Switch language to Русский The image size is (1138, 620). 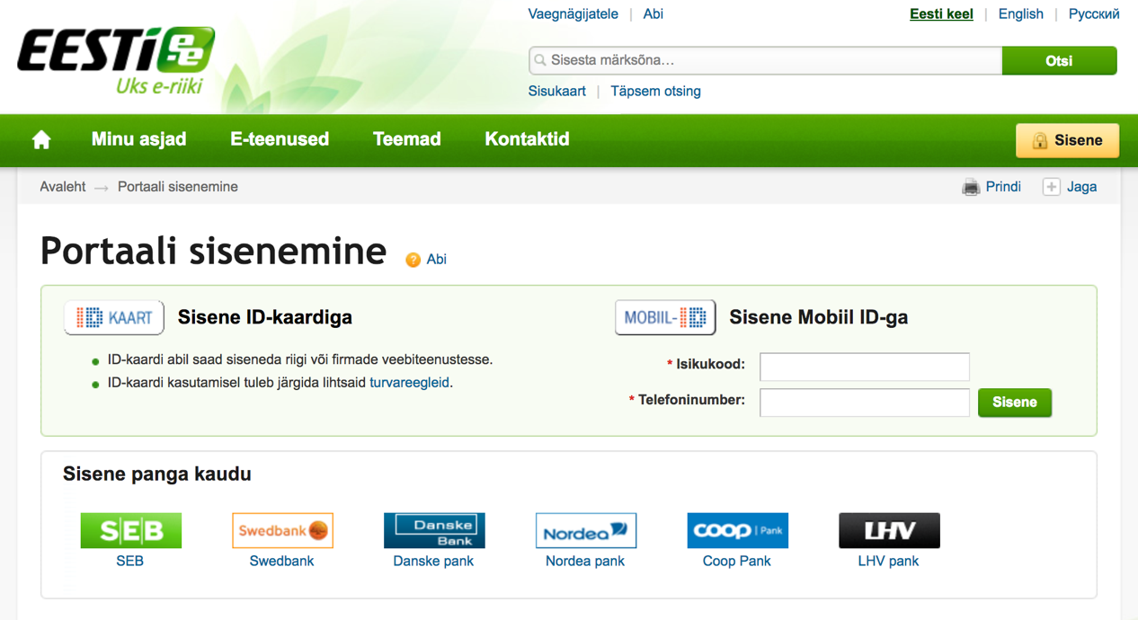click(1094, 14)
